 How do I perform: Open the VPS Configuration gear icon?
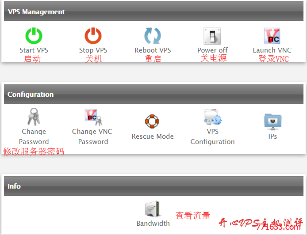[212, 117]
